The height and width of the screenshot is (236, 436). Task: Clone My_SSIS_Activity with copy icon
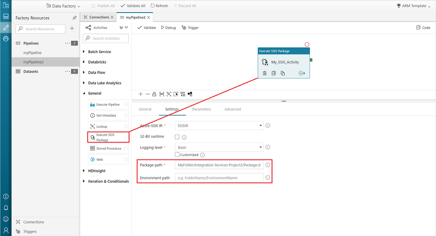tap(283, 73)
